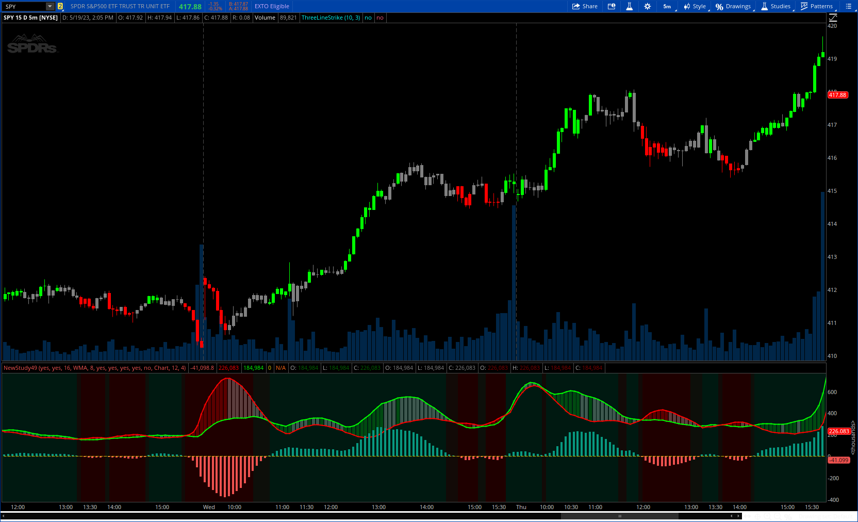
Task: Click the 226.083 value bubble on lower axis
Action: pos(839,431)
